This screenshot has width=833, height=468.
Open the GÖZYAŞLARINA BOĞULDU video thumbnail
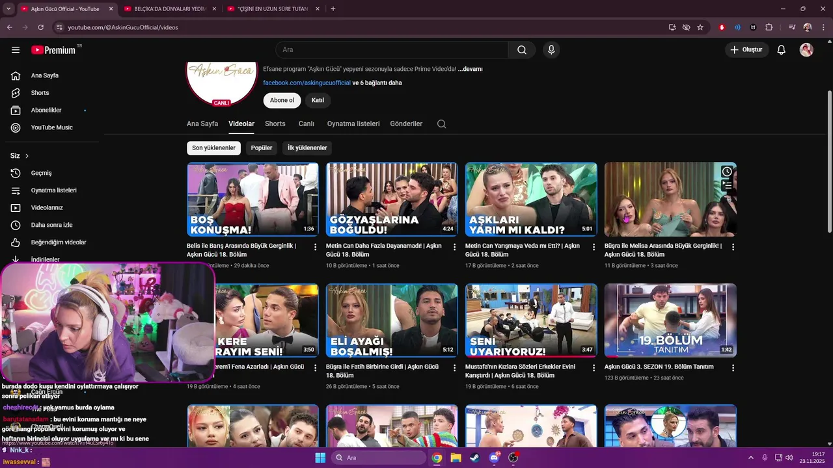point(392,199)
